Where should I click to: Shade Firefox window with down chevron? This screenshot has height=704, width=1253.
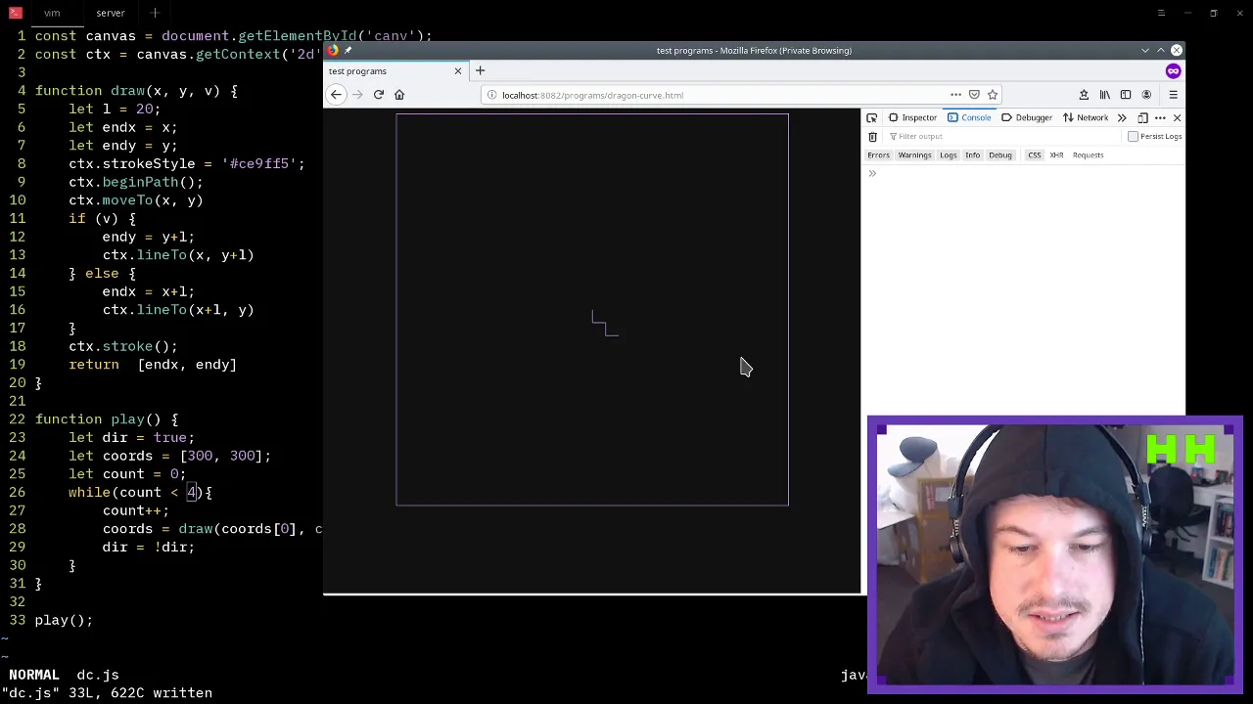click(x=1144, y=50)
